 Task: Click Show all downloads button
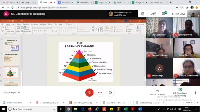point(189,102)
